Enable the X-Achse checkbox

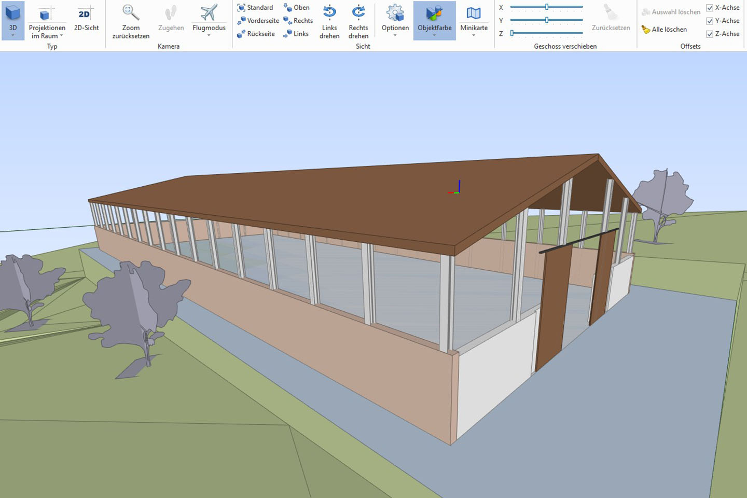pyautogui.click(x=710, y=7)
